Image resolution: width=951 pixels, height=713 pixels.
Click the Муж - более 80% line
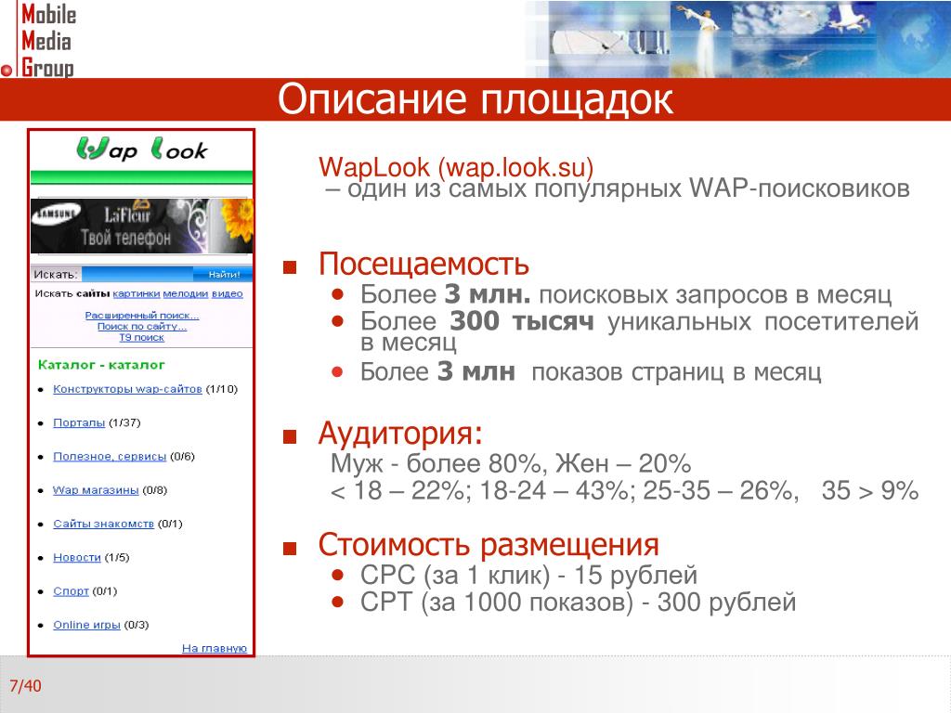[x=511, y=463]
